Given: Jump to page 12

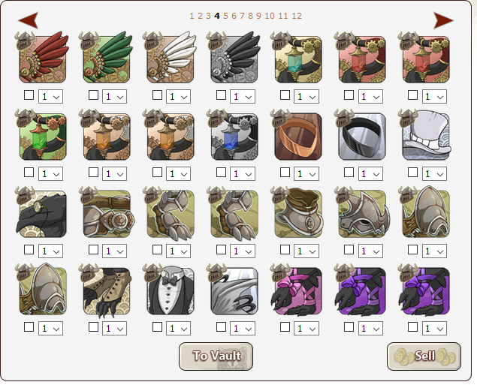Looking at the screenshot, I should point(297,16).
